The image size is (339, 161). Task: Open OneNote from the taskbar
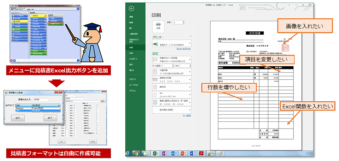coord(164,153)
